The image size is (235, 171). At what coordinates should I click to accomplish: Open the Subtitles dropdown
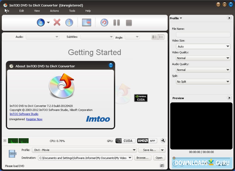pyautogui.click(x=97, y=37)
